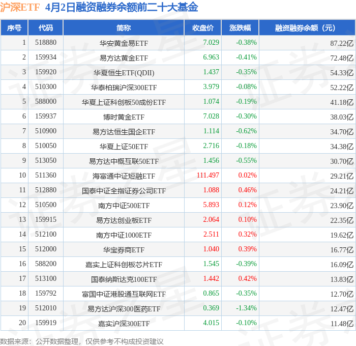Viewport: 356px width, 346px height.
Task: Click change value -0.62%
Action: pyautogui.click(x=246, y=131)
